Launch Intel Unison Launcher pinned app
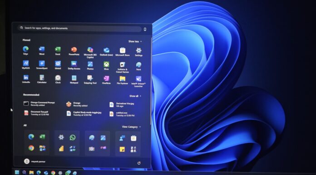The width and height of the screenshot is (316, 175). tap(138, 81)
